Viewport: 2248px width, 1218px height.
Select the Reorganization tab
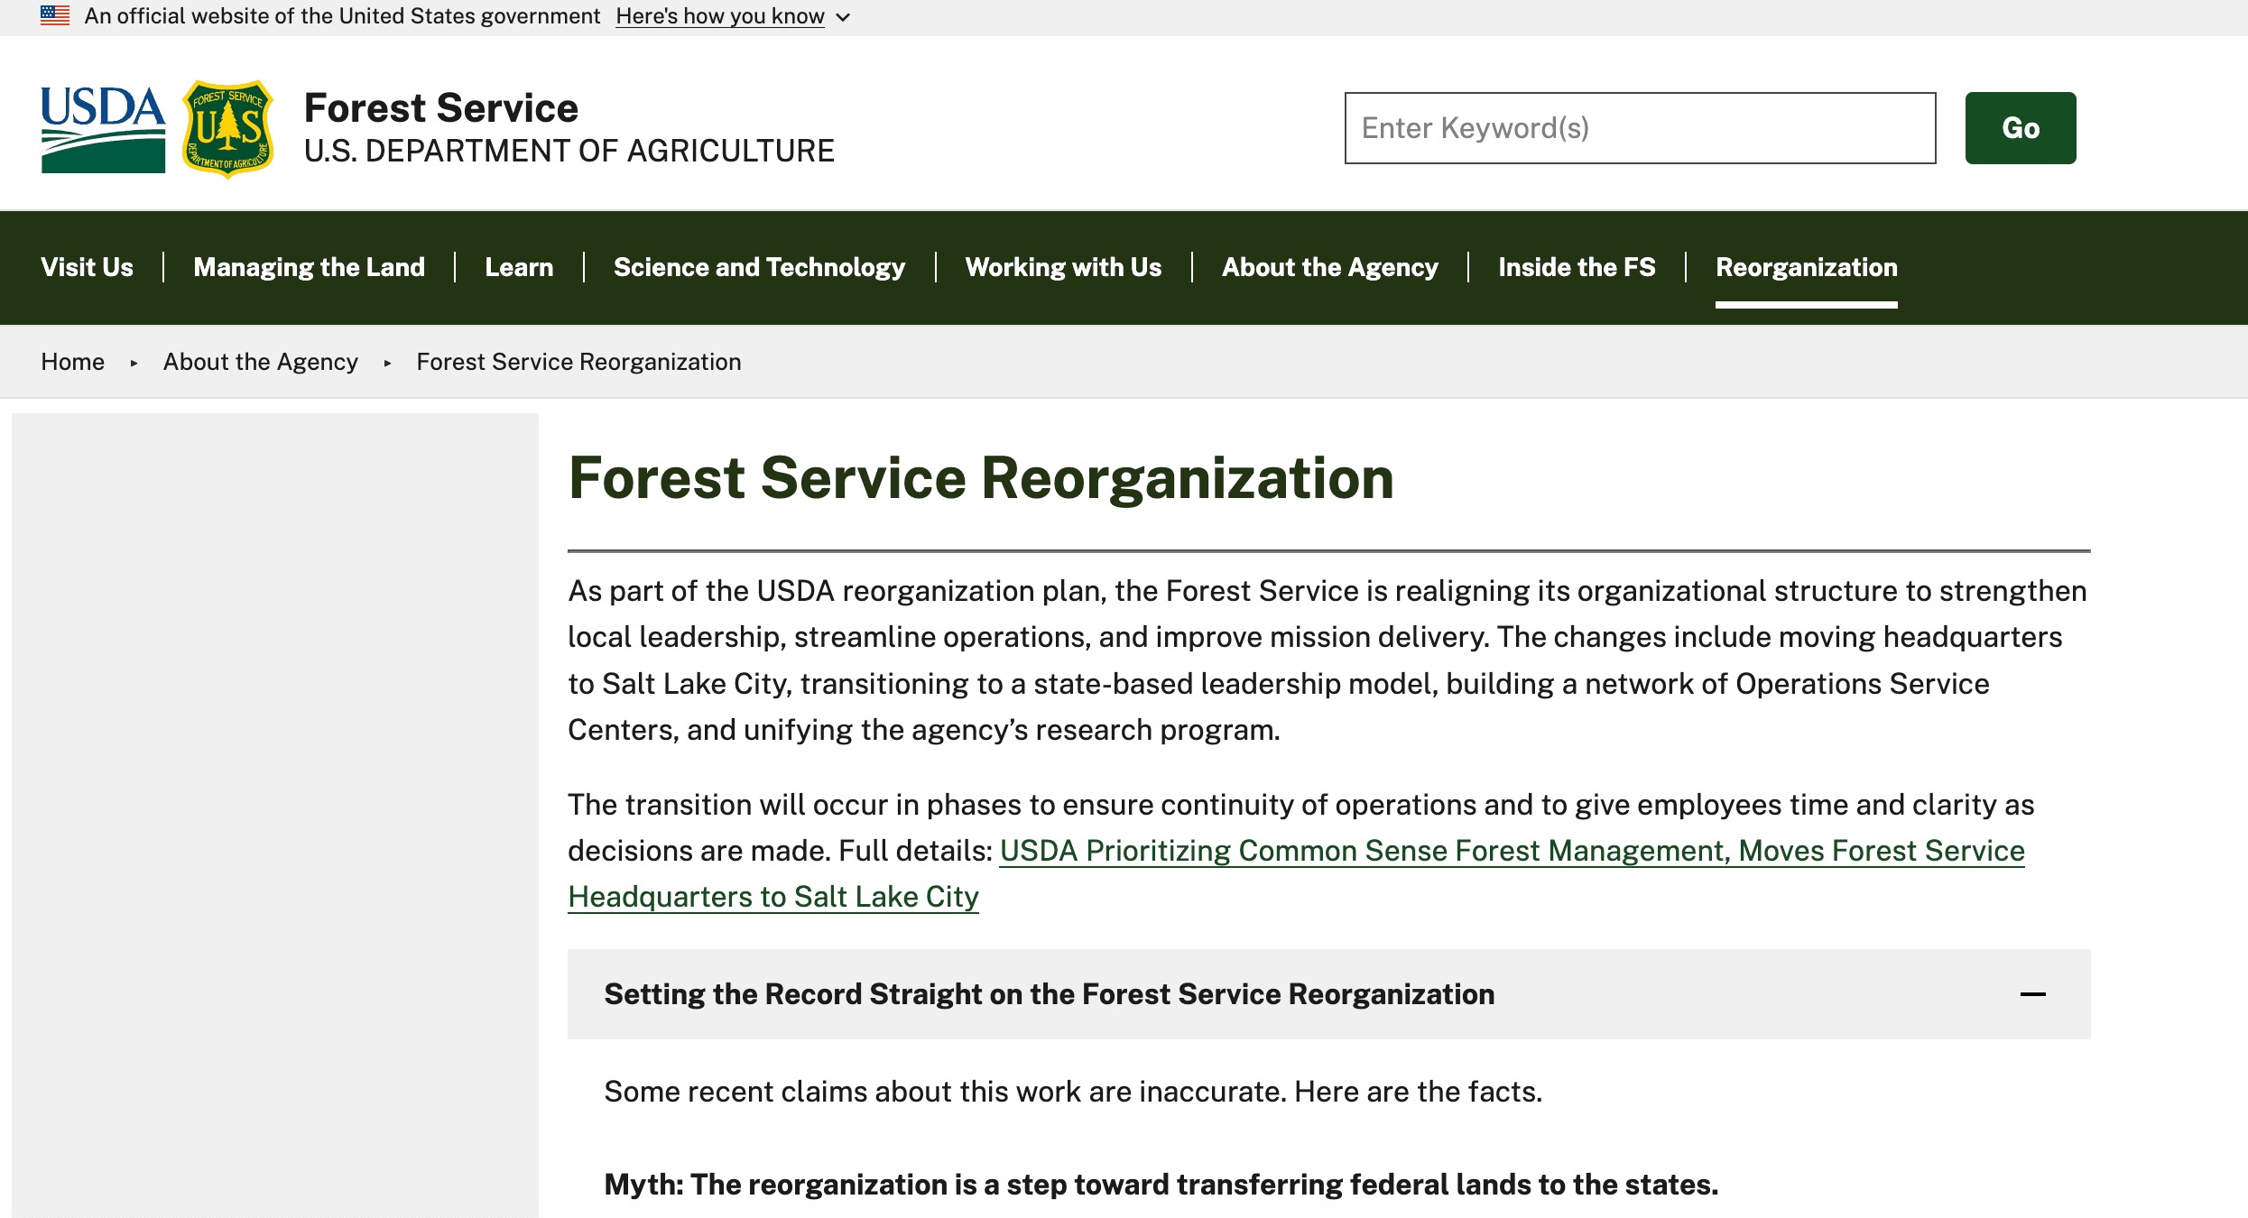(x=1805, y=267)
